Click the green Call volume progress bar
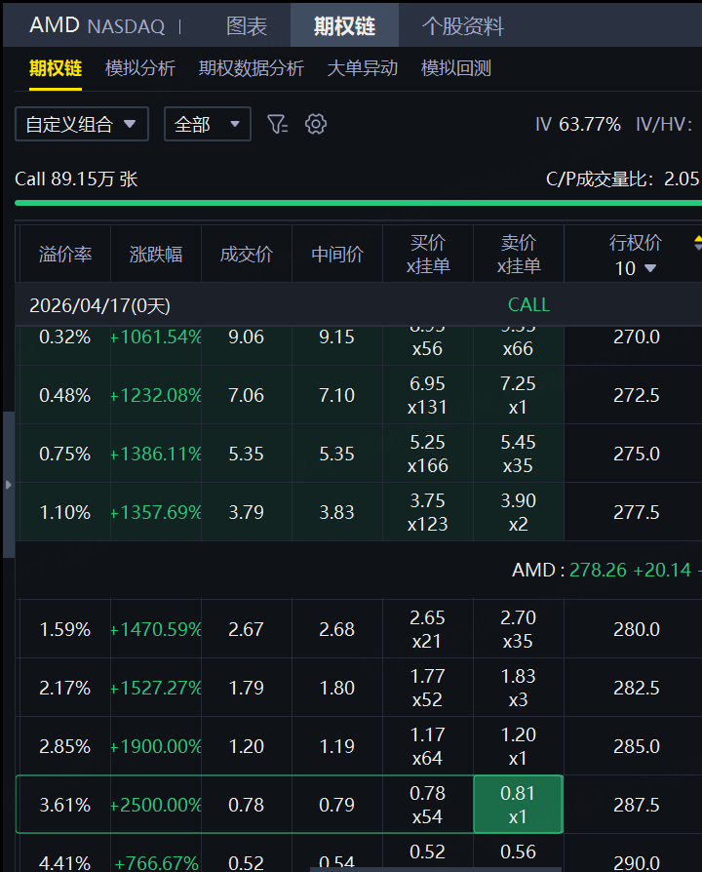The width and height of the screenshot is (702, 872). pyautogui.click(x=358, y=203)
